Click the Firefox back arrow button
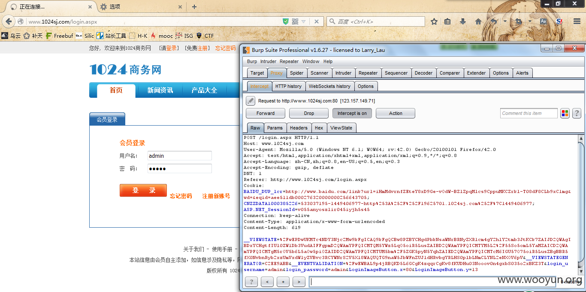This screenshot has height=292, width=586. point(8,21)
